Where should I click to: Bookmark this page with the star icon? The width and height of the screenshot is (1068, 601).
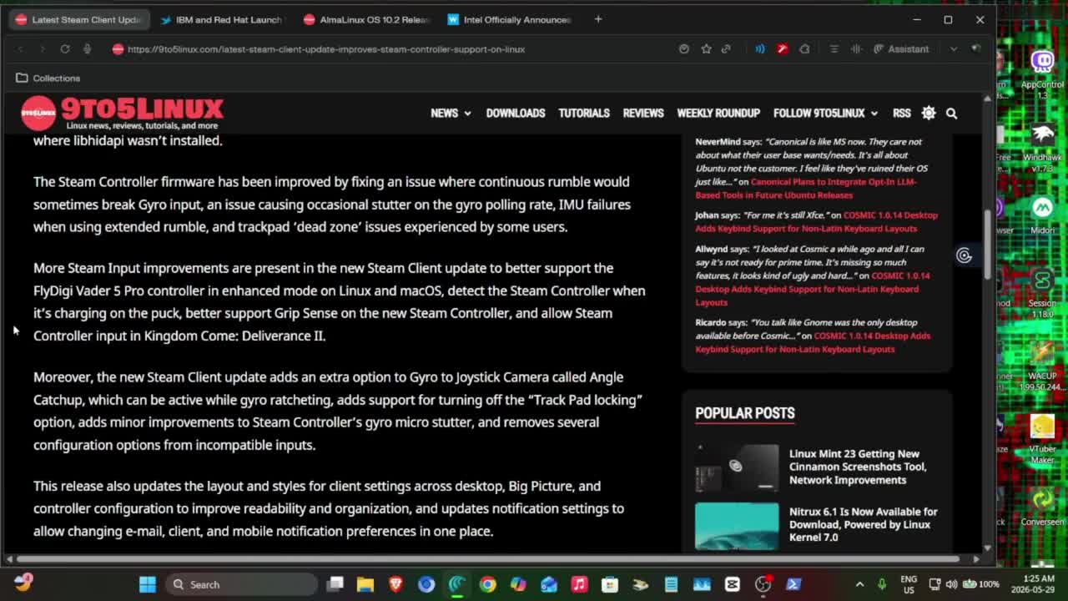tap(706, 49)
